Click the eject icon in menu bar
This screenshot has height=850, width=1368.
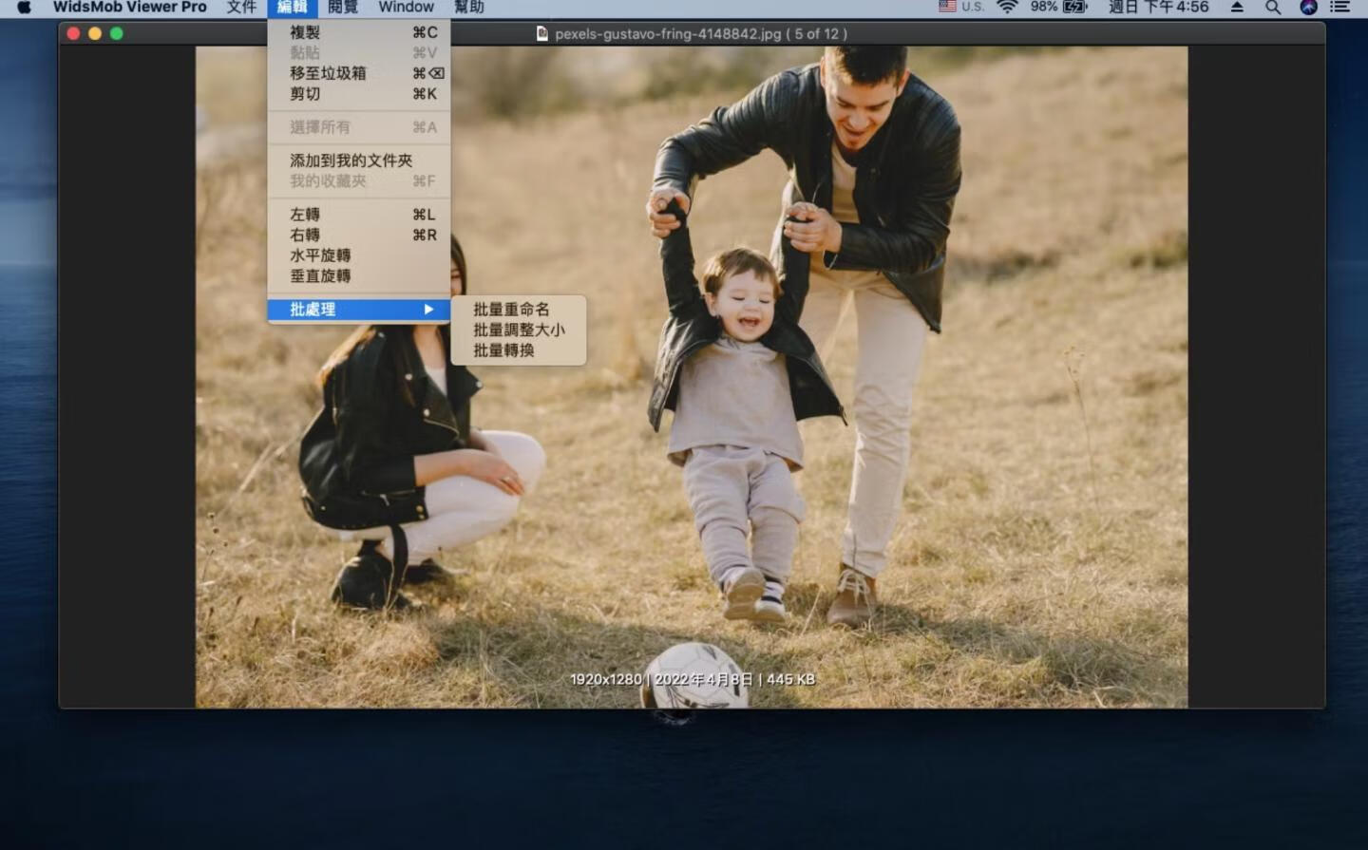(x=1237, y=8)
